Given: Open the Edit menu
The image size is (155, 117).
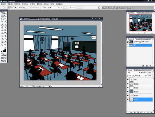Looking at the screenshot, I should tap(10, 4).
